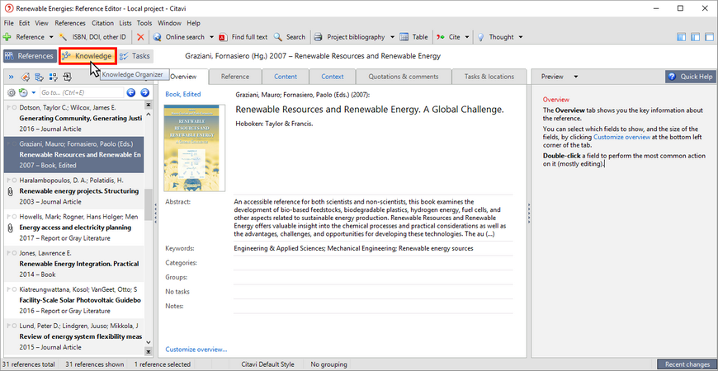Open the File menu
Image resolution: width=718 pixels, height=371 pixels.
pos(9,23)
